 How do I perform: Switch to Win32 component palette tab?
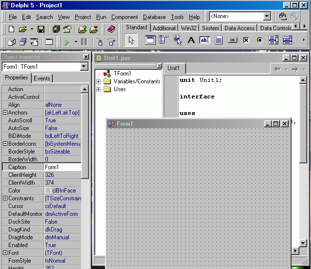[188, 28]
